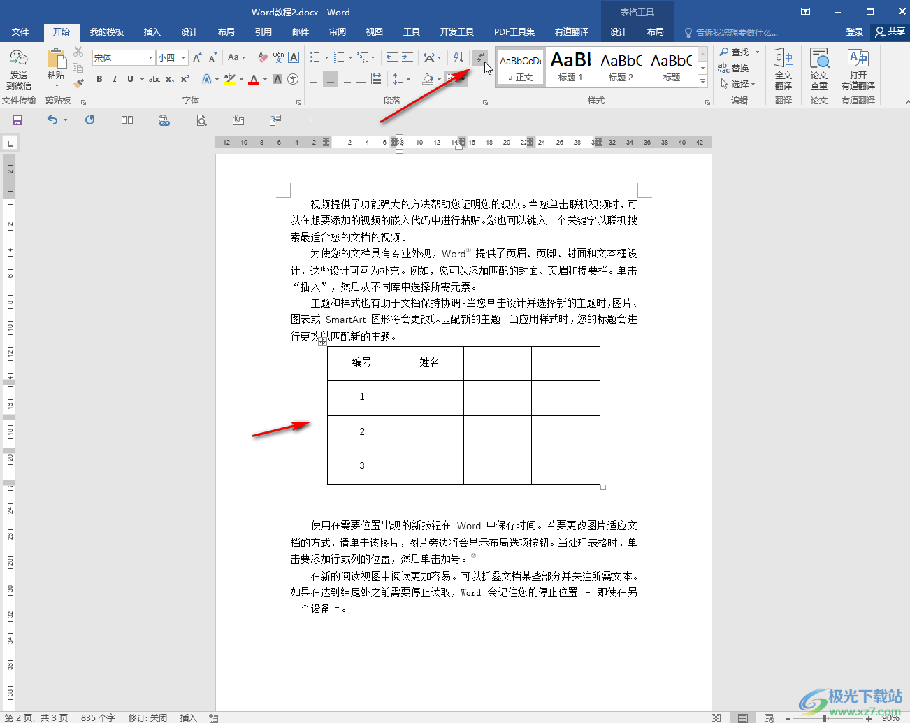Click the globe link icon in quick access bar
This screenshot has height=723, width=910.
(164, 120)
